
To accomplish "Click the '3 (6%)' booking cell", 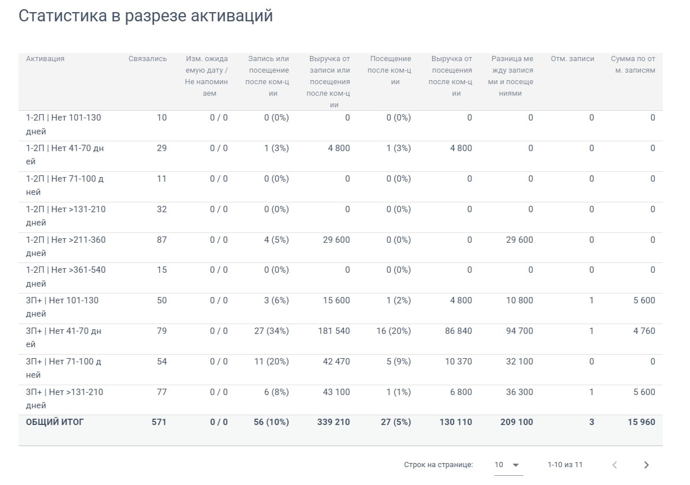I will pos(276,301).
